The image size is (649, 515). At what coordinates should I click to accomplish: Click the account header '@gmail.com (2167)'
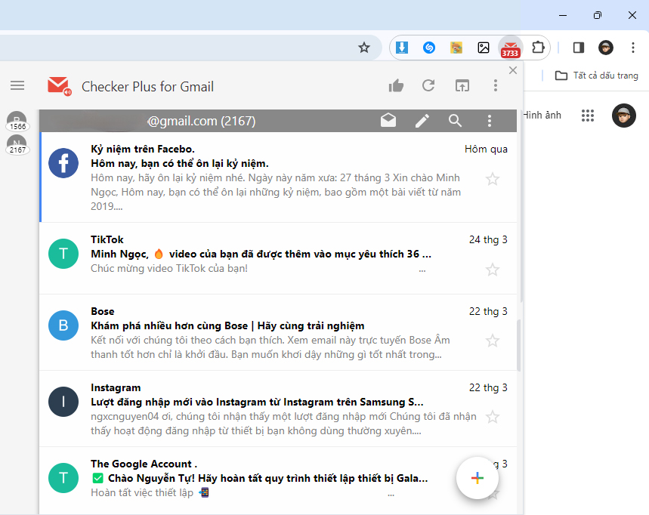pos(202,121)
